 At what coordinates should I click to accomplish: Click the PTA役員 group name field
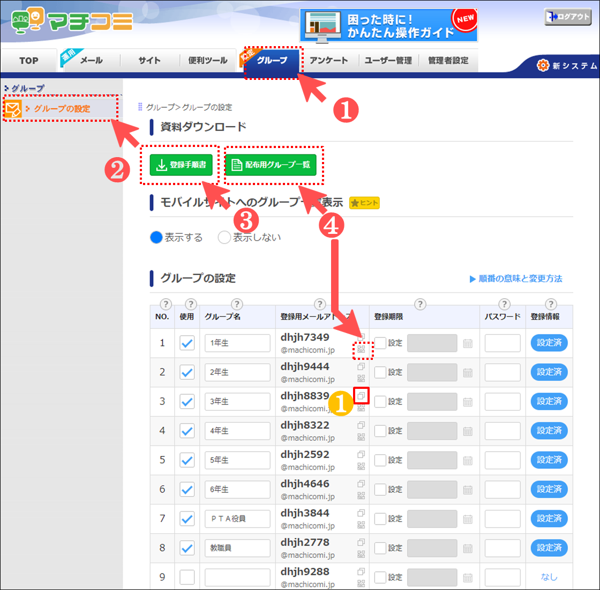pyautogui.click(x=237, y=519)
